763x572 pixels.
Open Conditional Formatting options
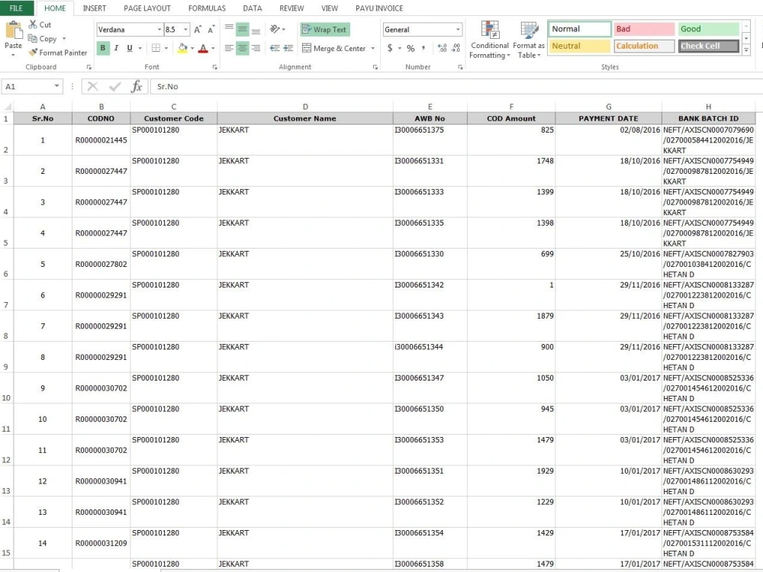[489, 40]
